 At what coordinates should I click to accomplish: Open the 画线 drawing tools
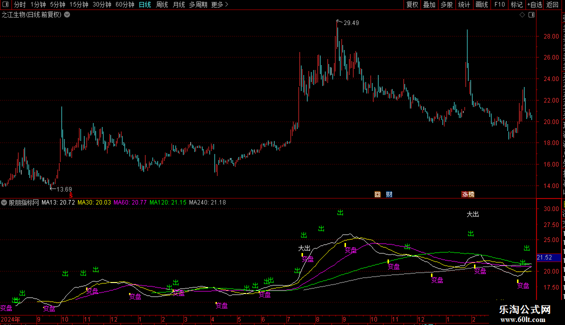[x=482, y=4]
